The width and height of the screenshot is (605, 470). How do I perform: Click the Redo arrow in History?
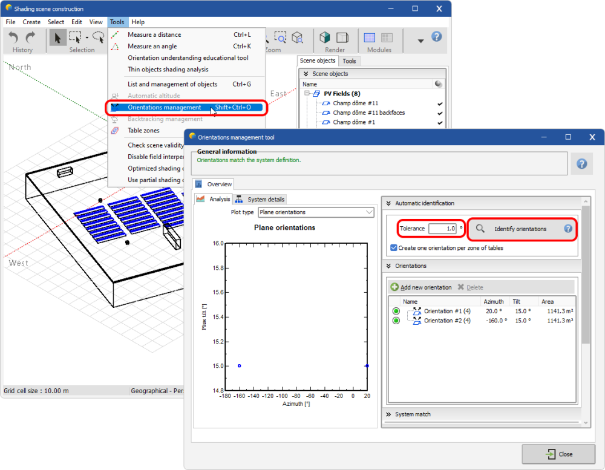(x=30, y=38)
